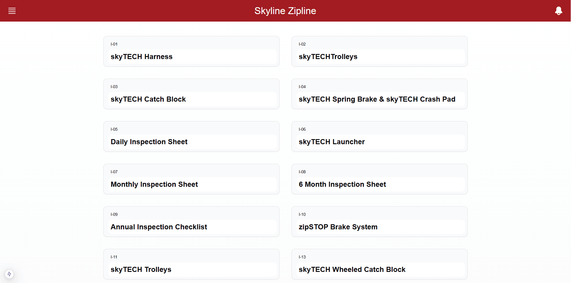Screen dimensions: 571x283
Task: Click the Skyline Zipline header title
Action: (285, 11)
